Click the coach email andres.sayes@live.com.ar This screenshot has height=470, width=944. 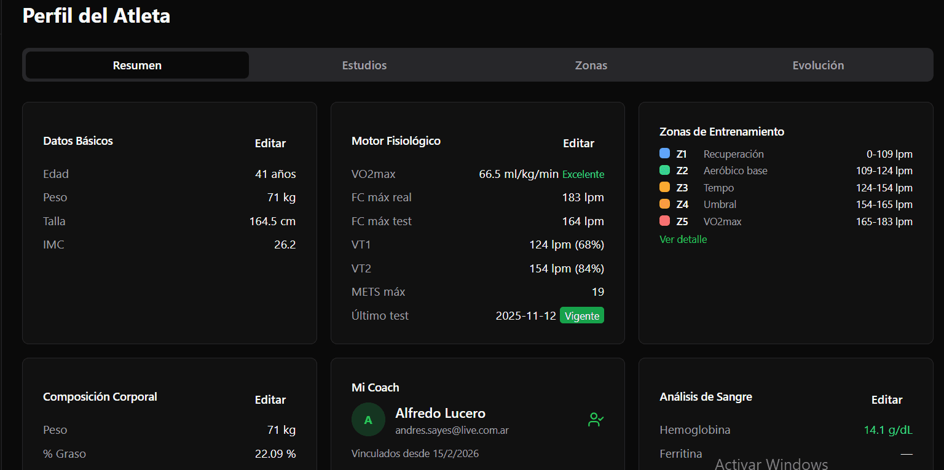[x=452, y=431]
